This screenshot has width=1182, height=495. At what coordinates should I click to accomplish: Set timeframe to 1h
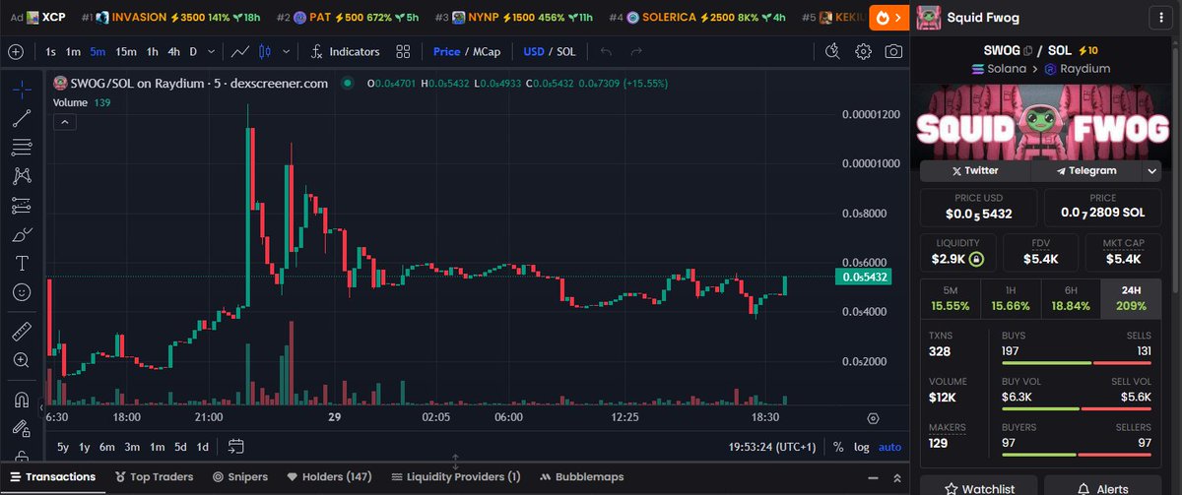[153, 51]
